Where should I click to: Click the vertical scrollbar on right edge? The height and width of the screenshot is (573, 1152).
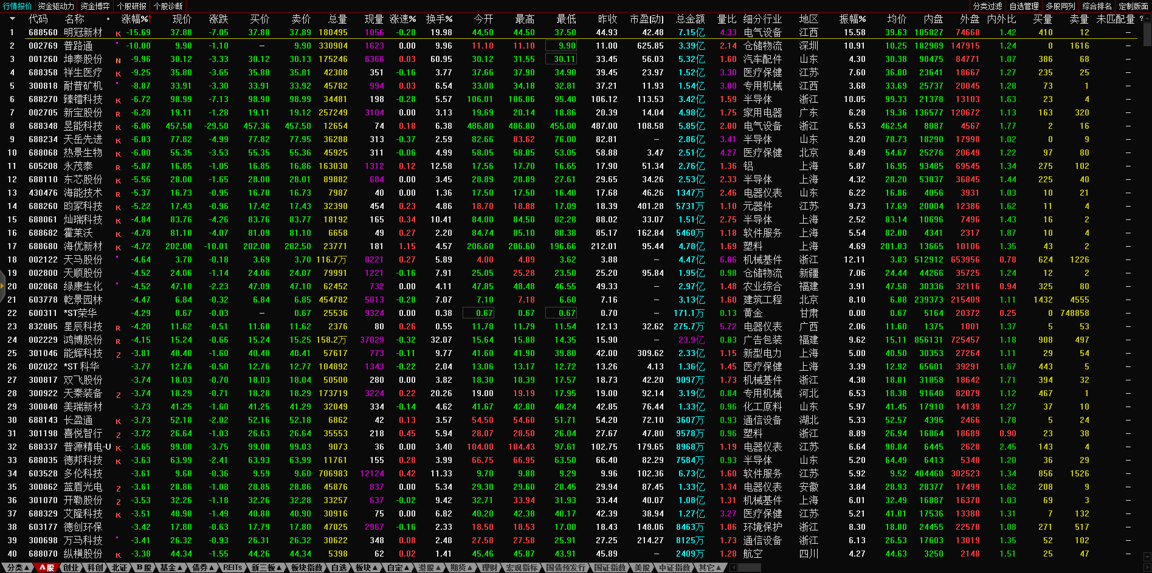tap(1147, 30)
